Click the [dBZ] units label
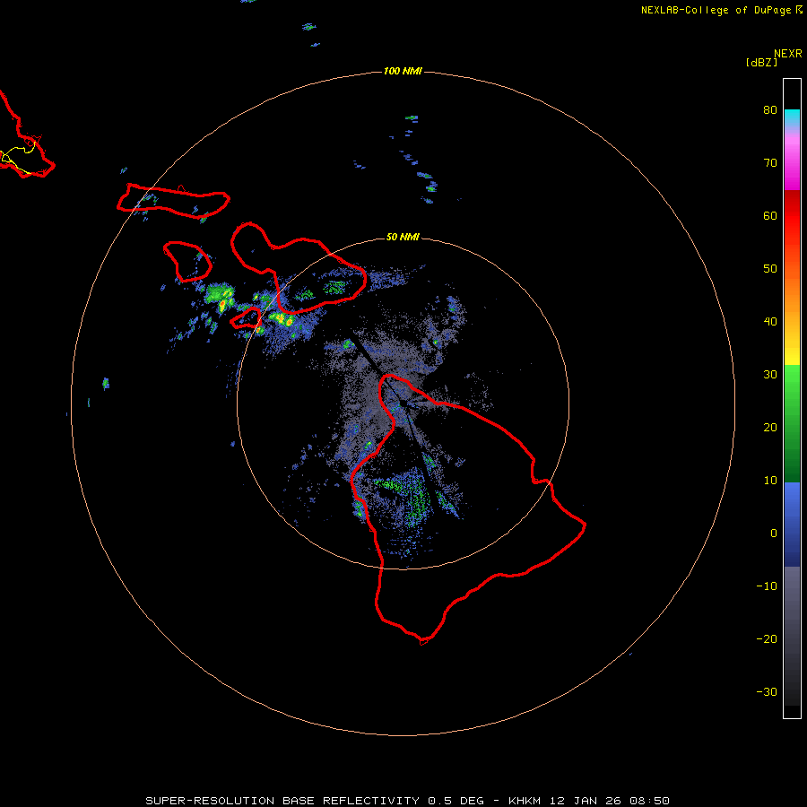The width and height of the screenshot is (807, 807). pyautogui.click(x=761, y=63)
